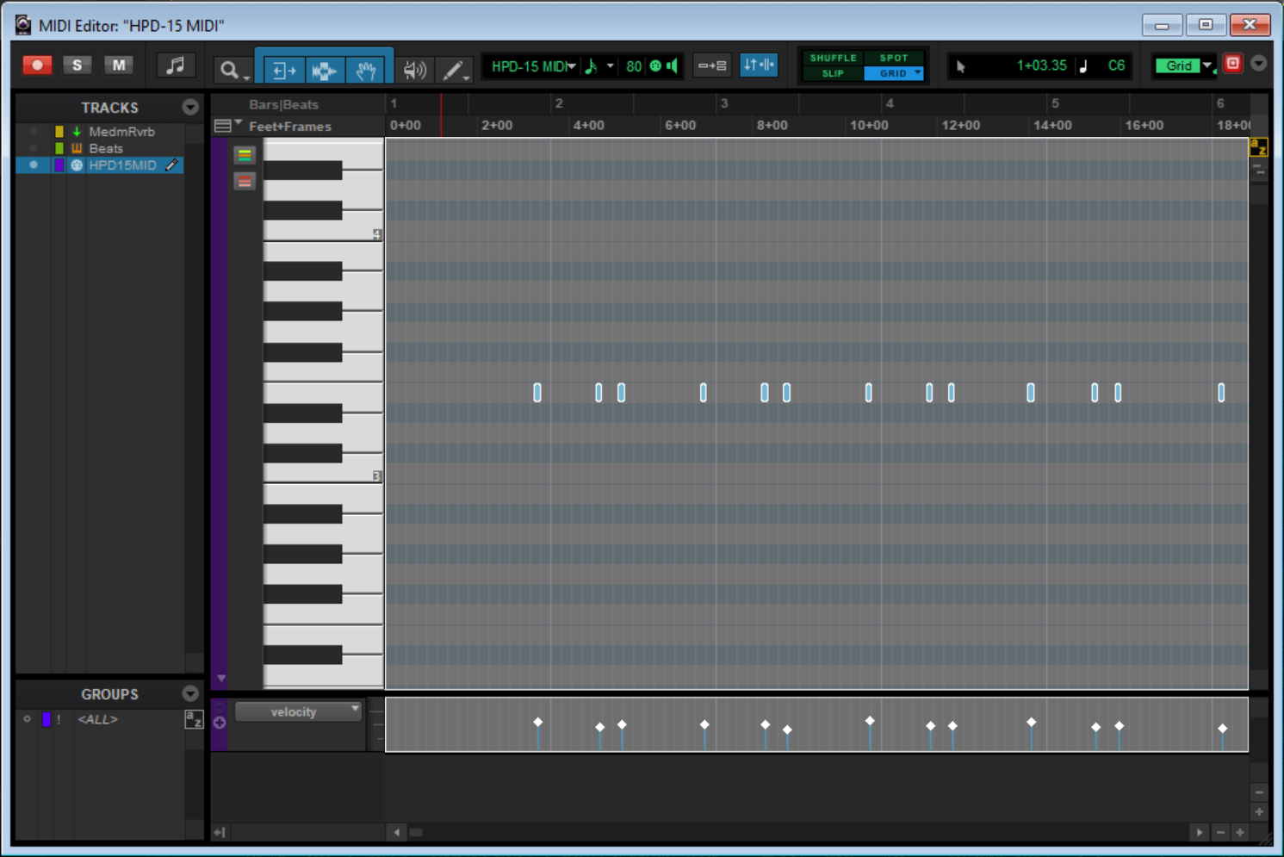1284x857 pixels.
Task: Toggle Solo with the S button
Action: coord(78,65)
